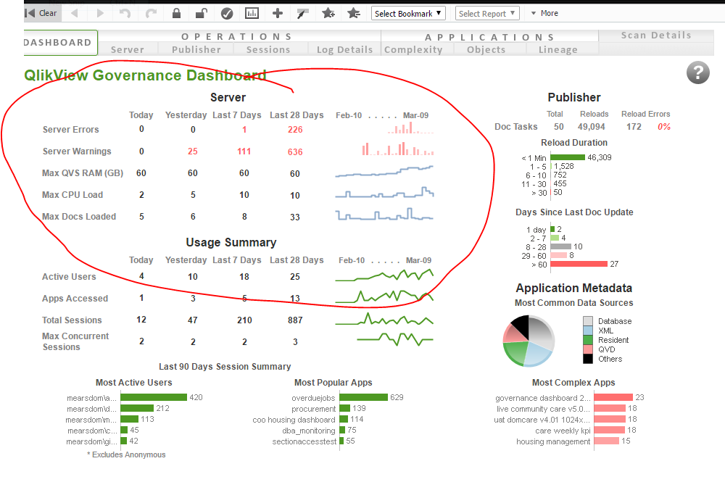Select the active user bar showing 212
Image resolution: width=725 pixels, height=490 pixels.
click(137, 408)
